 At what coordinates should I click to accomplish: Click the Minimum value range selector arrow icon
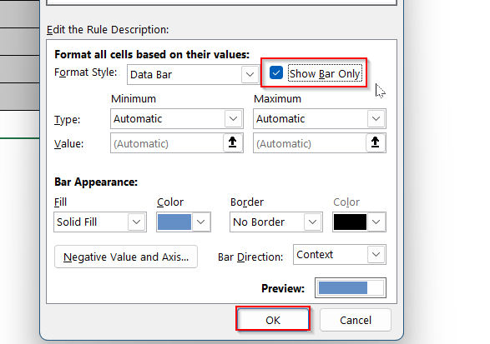click(233, 142)
